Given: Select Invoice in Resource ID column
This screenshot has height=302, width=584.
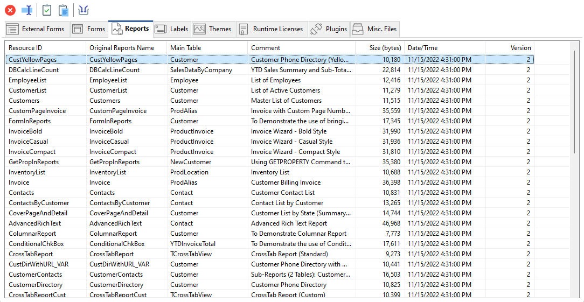Looking at the screenshot, I should (x=19, y=182).
